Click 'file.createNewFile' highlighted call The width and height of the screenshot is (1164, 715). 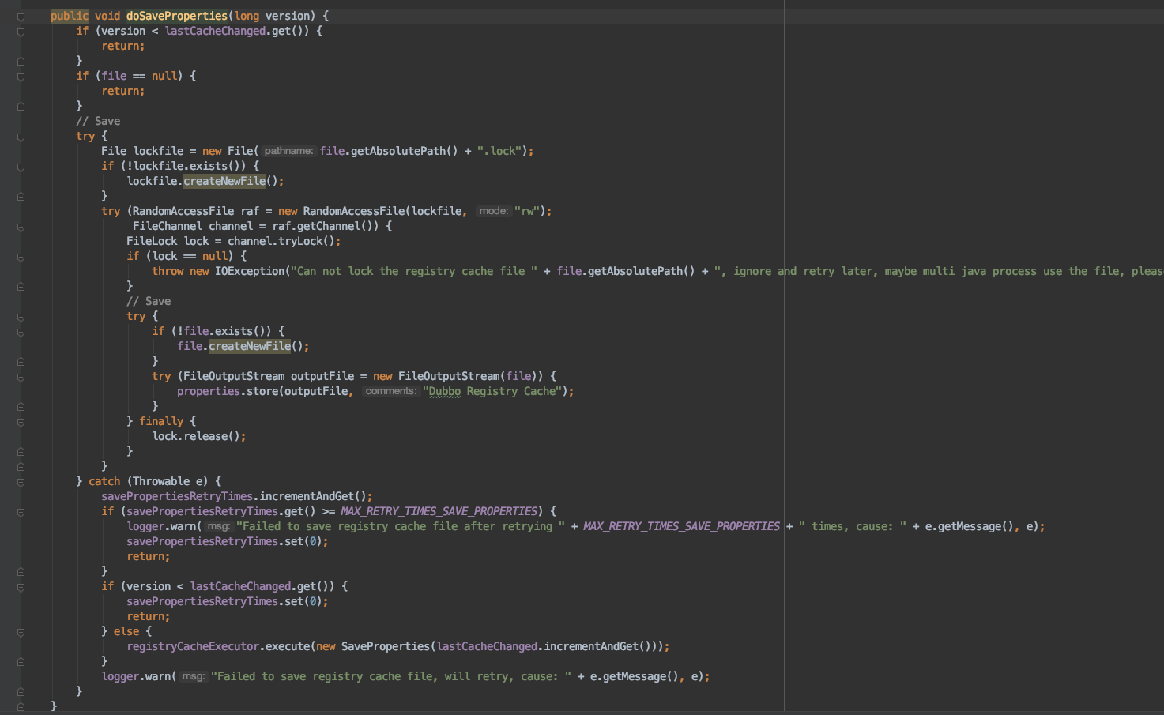234,346
